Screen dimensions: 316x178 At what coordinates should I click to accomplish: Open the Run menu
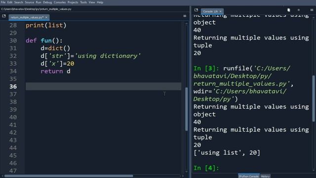[x=39, y=2]
